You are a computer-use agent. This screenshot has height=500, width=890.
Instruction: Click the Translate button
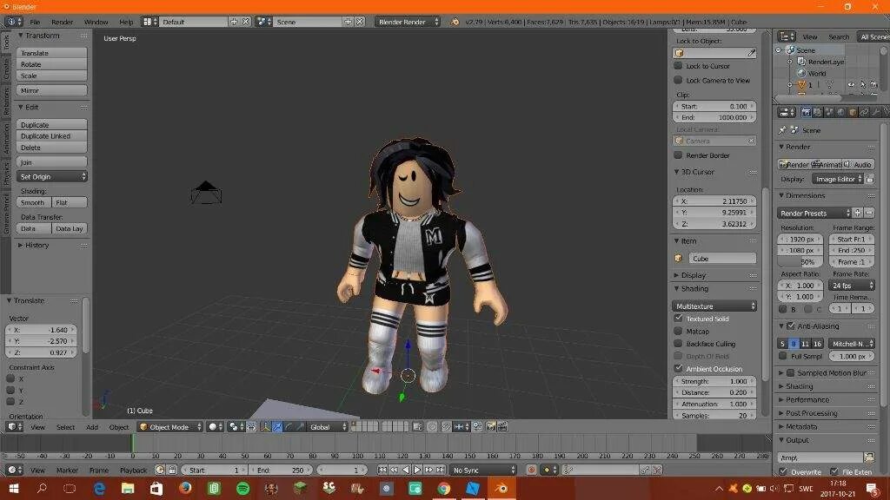(51, 53)
